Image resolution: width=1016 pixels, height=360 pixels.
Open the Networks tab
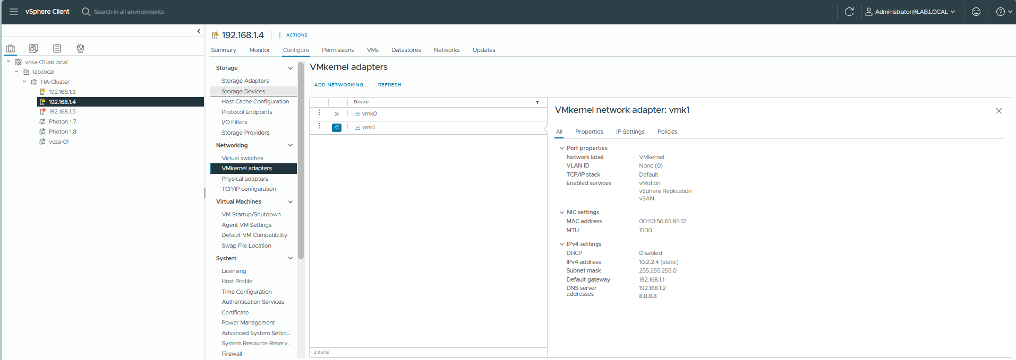[447, 50]
